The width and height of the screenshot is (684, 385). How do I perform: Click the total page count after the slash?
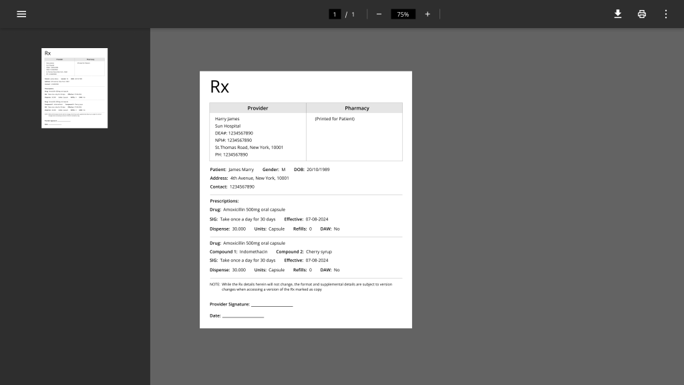tap(353, 14)
